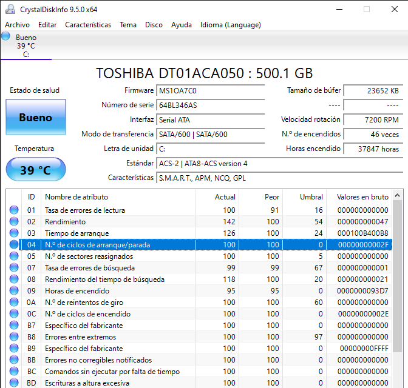Click the Nombre de atributo column header

click(76, 197)
